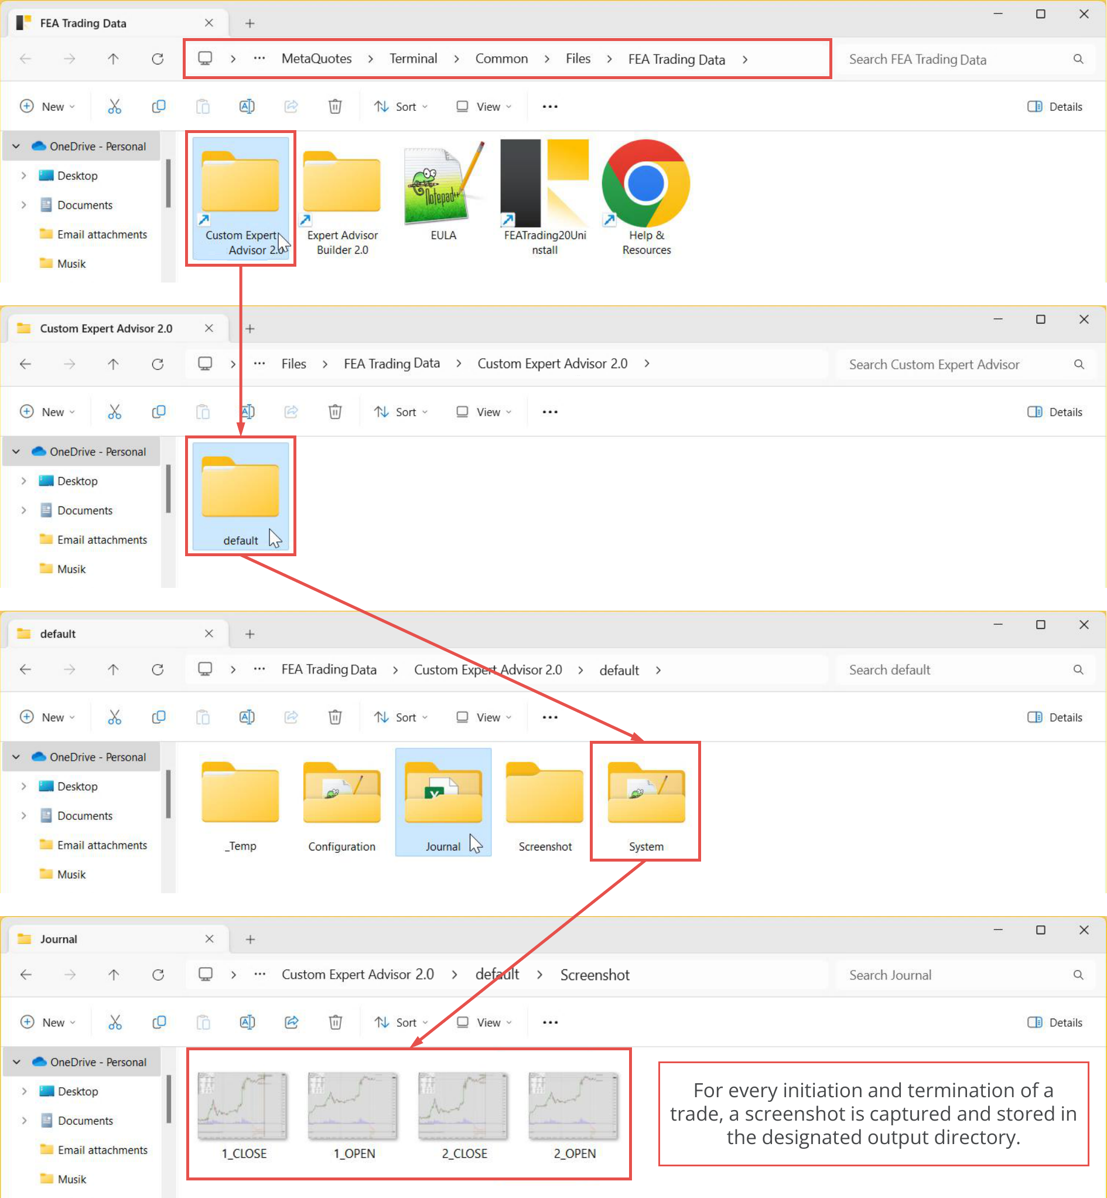The height and width of the screenshot is (1198, 1107).
Task: Select the Custom Expert Advisor 2.0 tab
Action: coord(117,328)
